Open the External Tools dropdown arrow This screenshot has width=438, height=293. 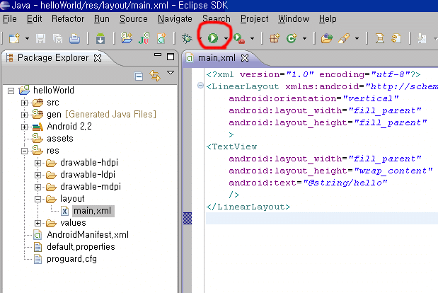252,38
